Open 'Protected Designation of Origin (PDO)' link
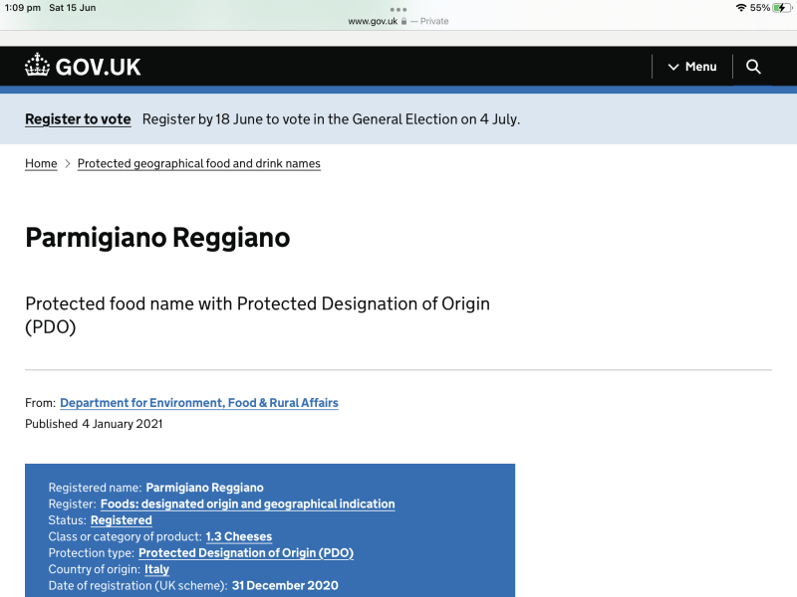Image resolution: width=797 pixels, height=597 pixels. click(x=245, y=552)
